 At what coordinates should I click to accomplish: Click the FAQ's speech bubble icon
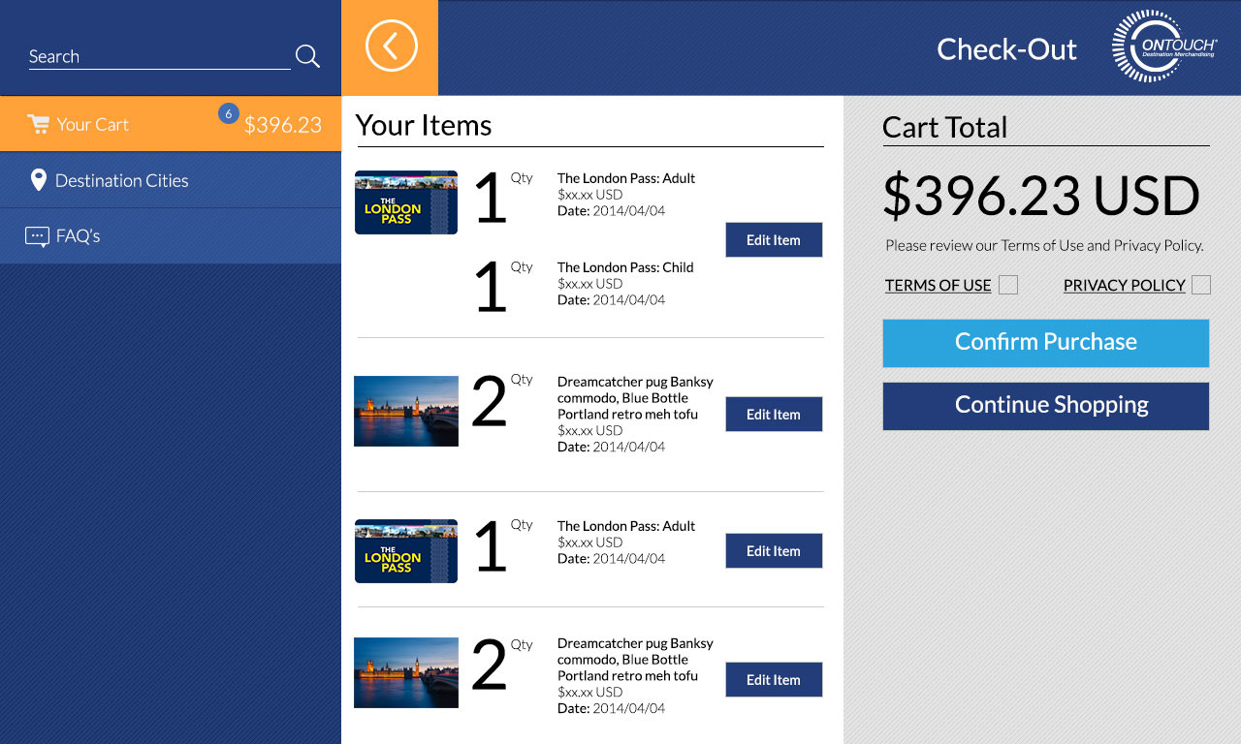pyautogui.click(x=37, y=236)
